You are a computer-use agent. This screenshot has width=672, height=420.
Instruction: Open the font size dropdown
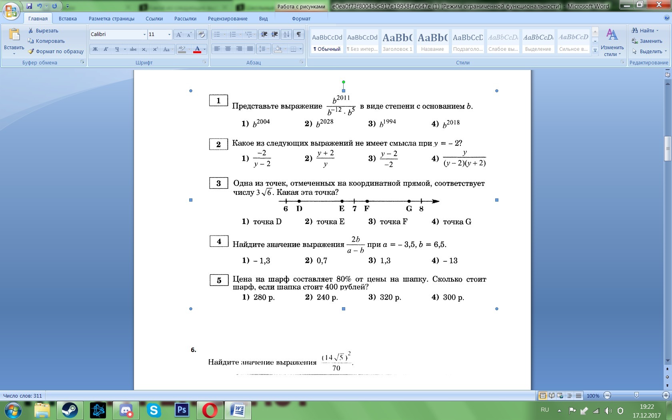[x=169, y=34]
